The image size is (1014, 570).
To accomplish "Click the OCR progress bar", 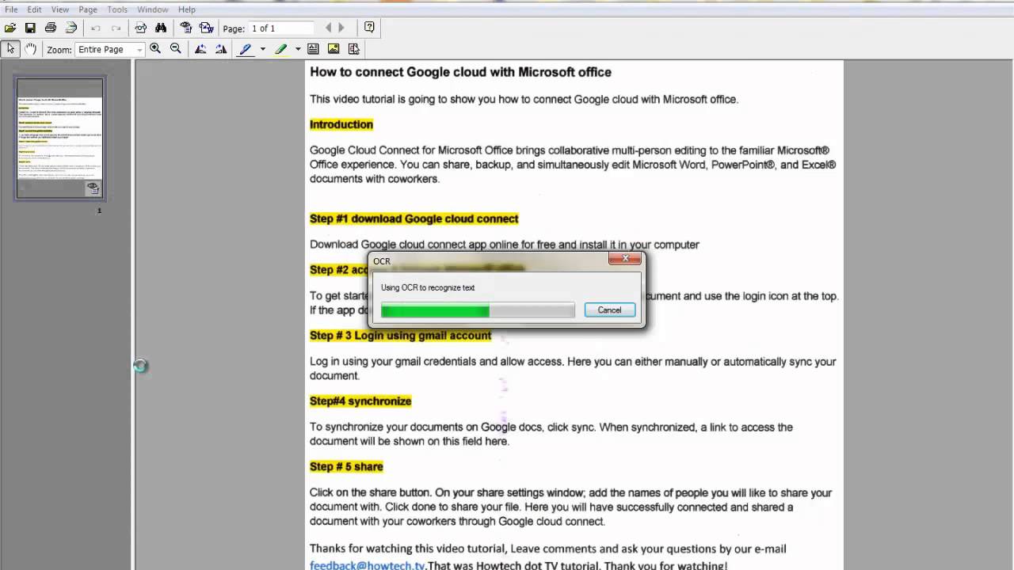I will (478, 310).
